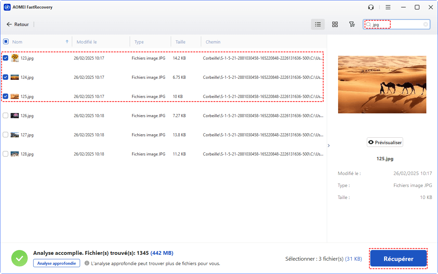Select the file name 126.jpg

(27, 116)
